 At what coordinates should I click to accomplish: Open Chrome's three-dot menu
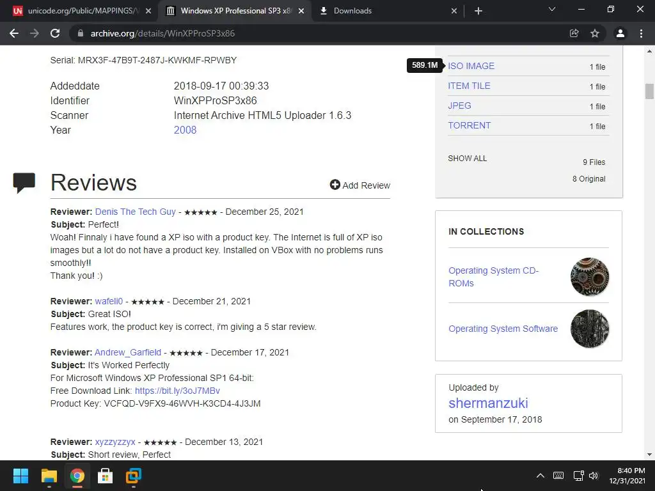point(641,33)
